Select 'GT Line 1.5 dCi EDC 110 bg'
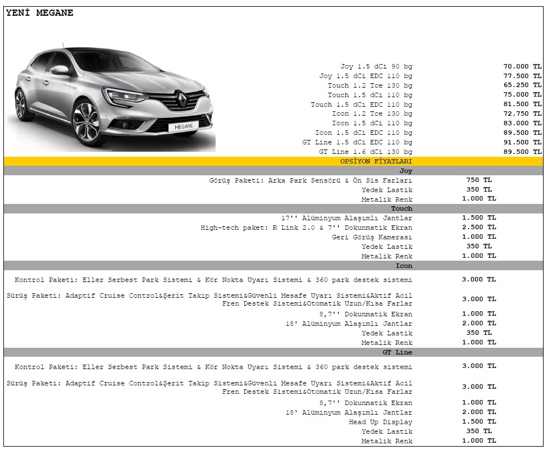Screen dimensions: 552x450 [x=357, y=142]
